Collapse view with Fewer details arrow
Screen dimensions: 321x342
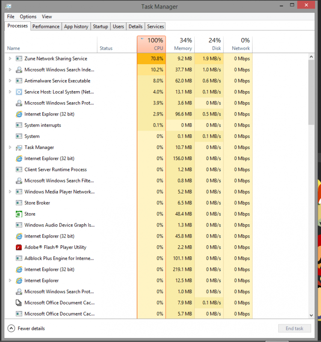11,328
